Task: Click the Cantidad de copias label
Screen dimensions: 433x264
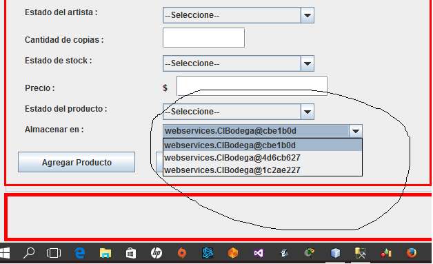Action: 64,40
